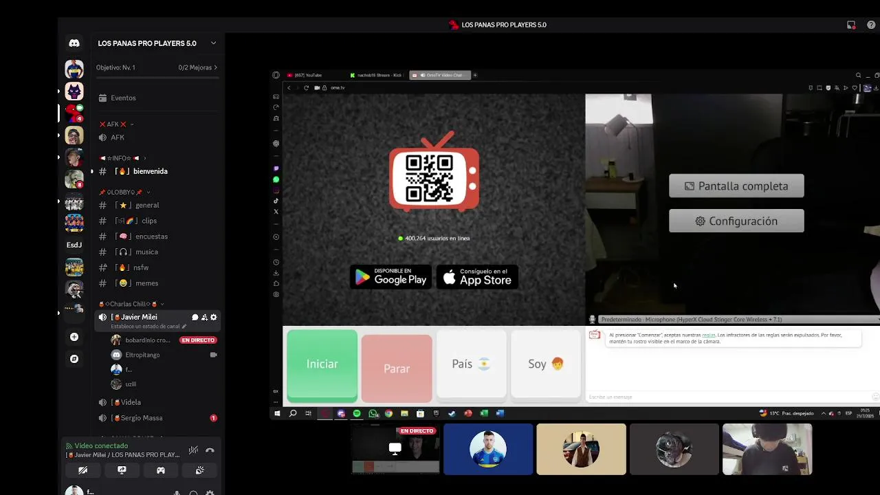Image resolution: width=880 pixels, height=495 pixels.
Task: Click the App Store download badge
Action: coord(477,277)
